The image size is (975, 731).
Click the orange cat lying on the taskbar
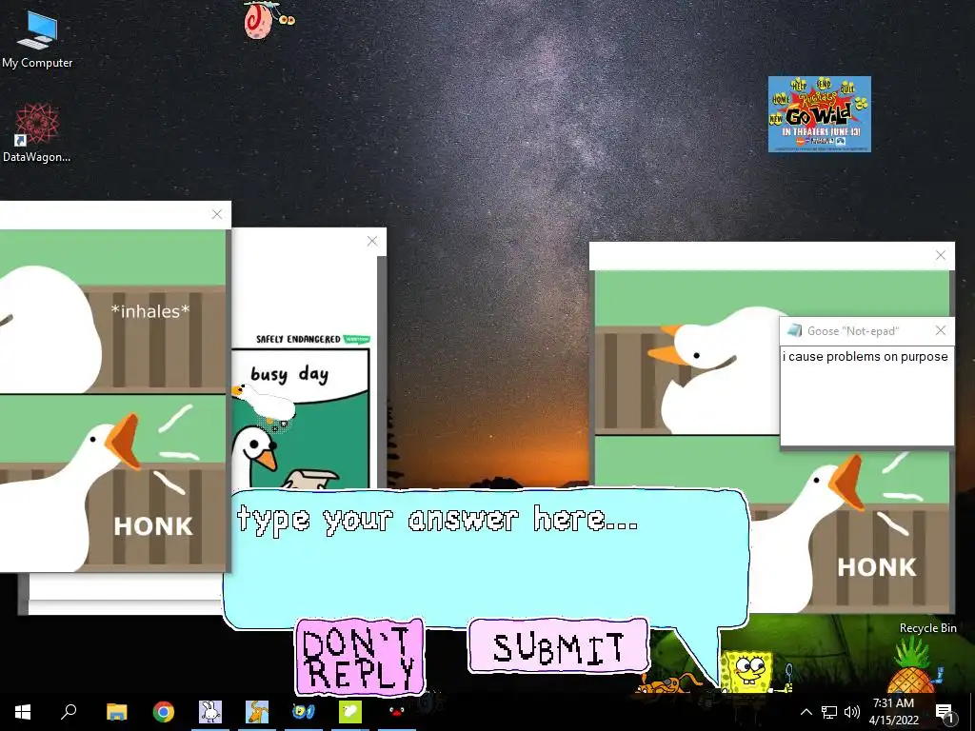[x=670, y=682]
